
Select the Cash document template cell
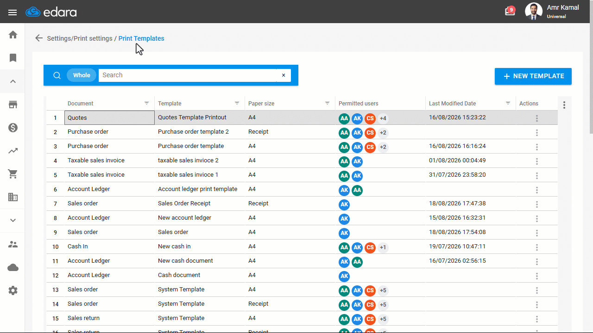[200, 275]
